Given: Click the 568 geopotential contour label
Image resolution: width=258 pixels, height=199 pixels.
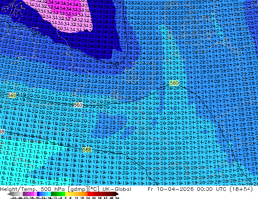Looking at the screenshot, I should tap(87, 149).
